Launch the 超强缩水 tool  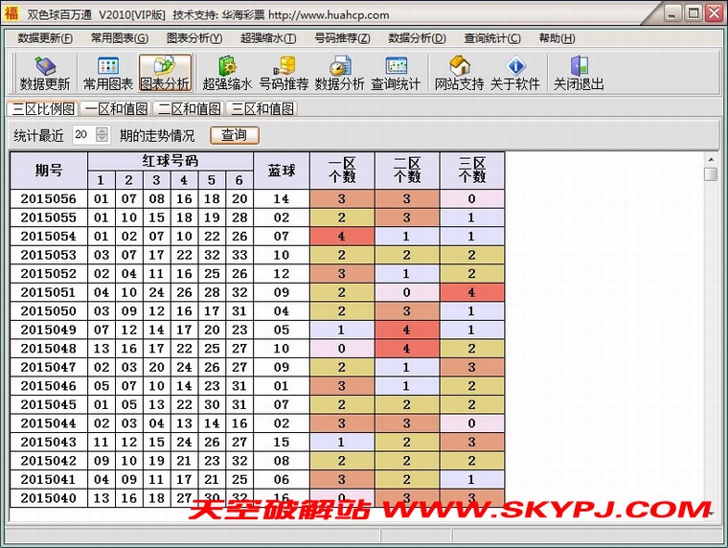click(227, 74)
